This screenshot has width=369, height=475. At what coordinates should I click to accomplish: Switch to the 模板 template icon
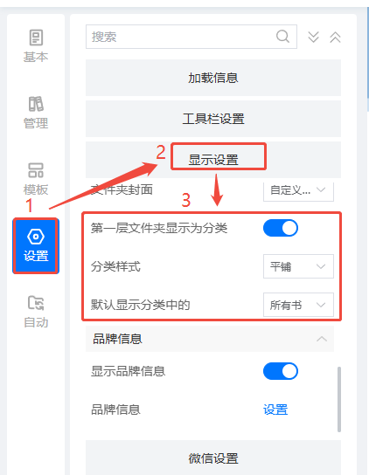pos(36,170)
